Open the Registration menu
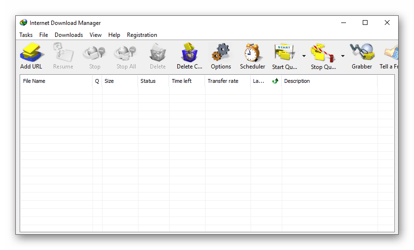Screen dimensions: 414x250 142,35
